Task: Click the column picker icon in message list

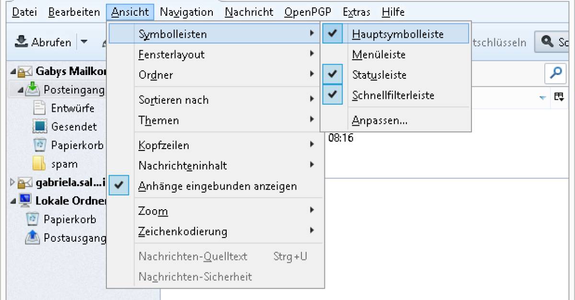Action: 559,97
